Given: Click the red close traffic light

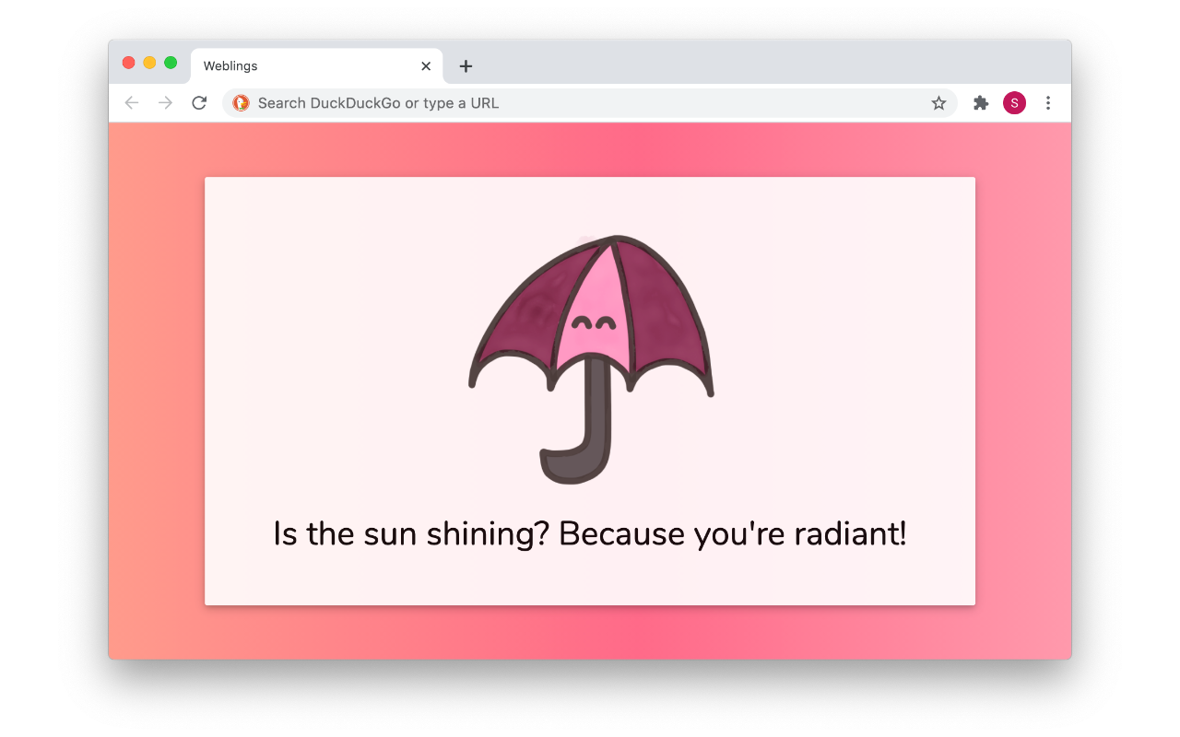Looking at the screenshot, I should click(129, 63).
